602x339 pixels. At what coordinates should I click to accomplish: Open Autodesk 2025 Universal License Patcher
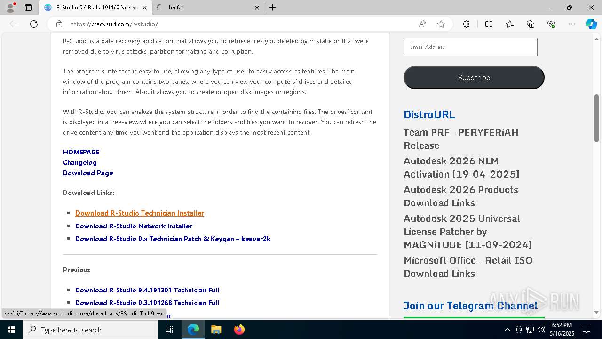(x=467, y=232)
